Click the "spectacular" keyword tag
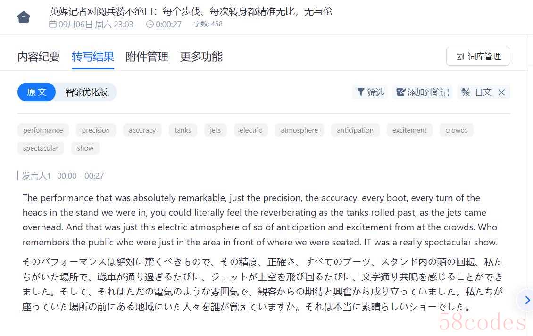The image size is (533, 336). click(x=41, y=148)
